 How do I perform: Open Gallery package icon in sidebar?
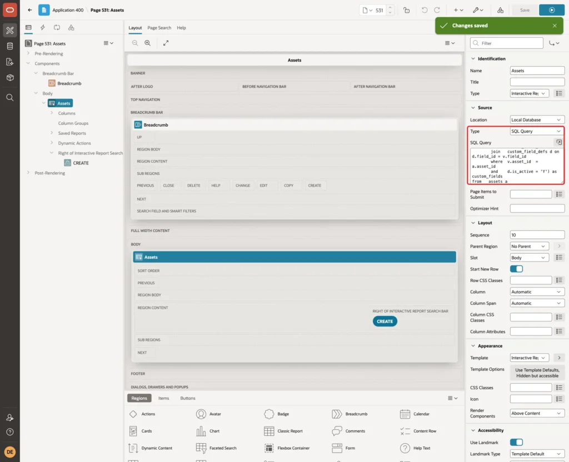click(x=10, y=78)
